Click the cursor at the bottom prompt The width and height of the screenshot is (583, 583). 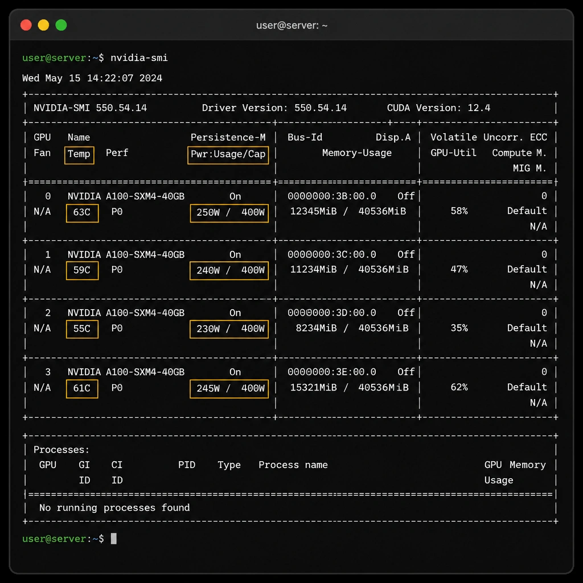[x=114, y=539]
